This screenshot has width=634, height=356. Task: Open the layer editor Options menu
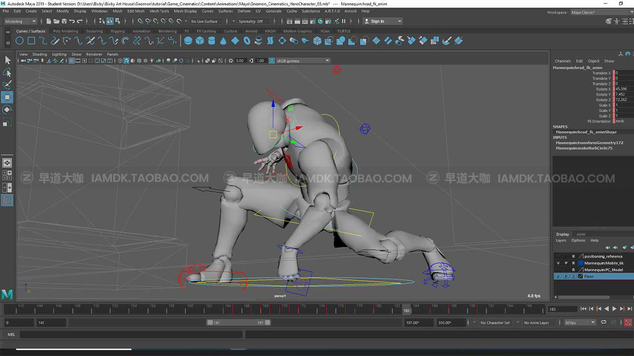pyautogui.click(x=578, y=240)
